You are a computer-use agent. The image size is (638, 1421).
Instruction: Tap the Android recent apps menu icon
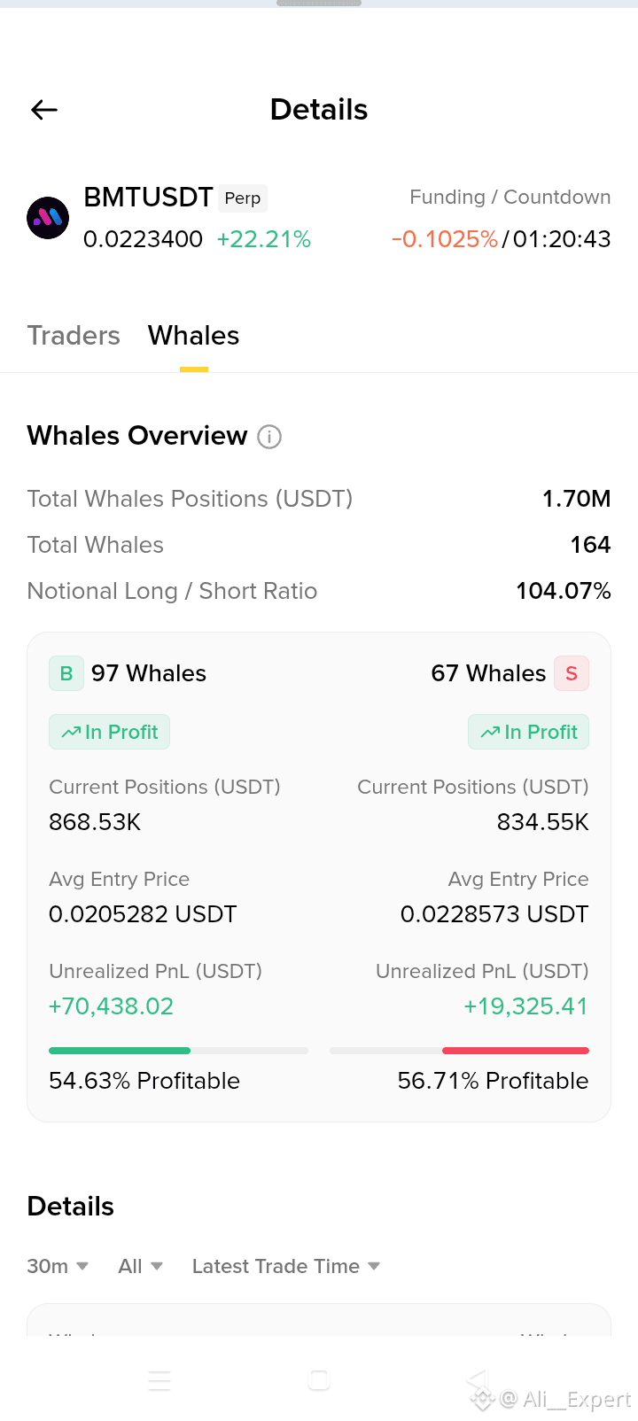[x=159, y=1380]
